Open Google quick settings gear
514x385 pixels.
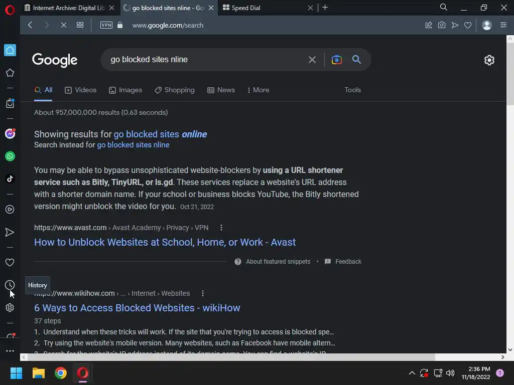(489, 60)
